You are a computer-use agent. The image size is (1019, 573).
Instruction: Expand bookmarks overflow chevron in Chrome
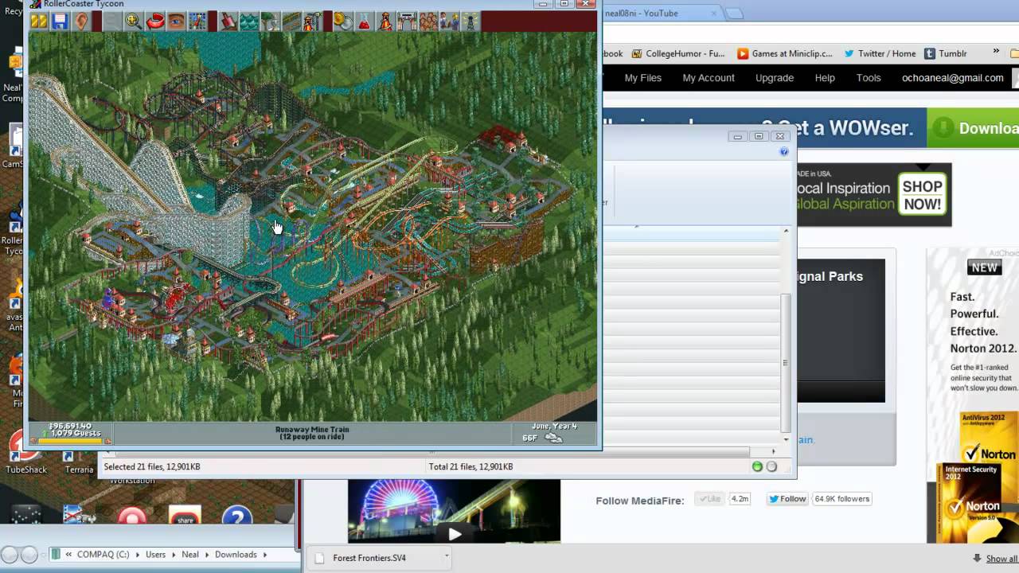(x=995, y=52)
